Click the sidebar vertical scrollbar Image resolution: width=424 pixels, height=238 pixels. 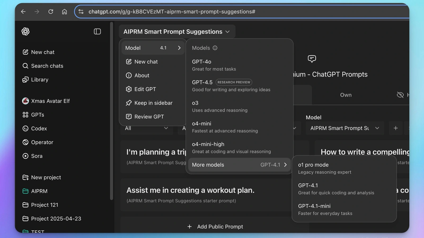pos(112,111)
